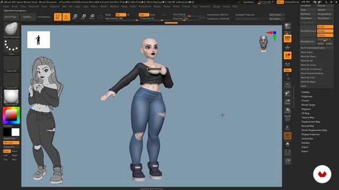Click the Frame icon in right shelf

click(x=287, y=85)
